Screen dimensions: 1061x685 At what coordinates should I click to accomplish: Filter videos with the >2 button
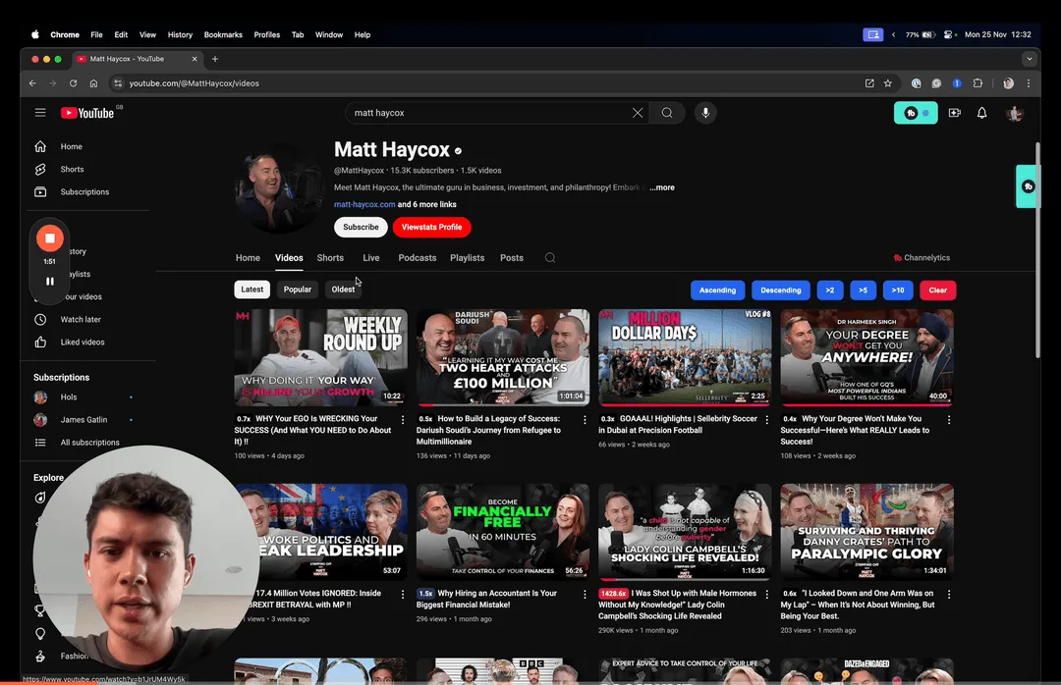click(829, 290)
